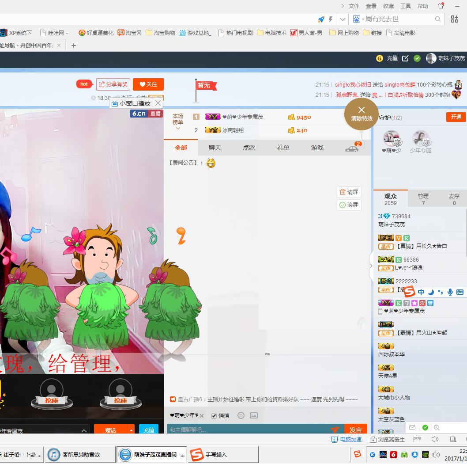This screenshot has height=464, width=467.
Task: Click the orange 赠送 gift button
Action: [x=111, y=430]
